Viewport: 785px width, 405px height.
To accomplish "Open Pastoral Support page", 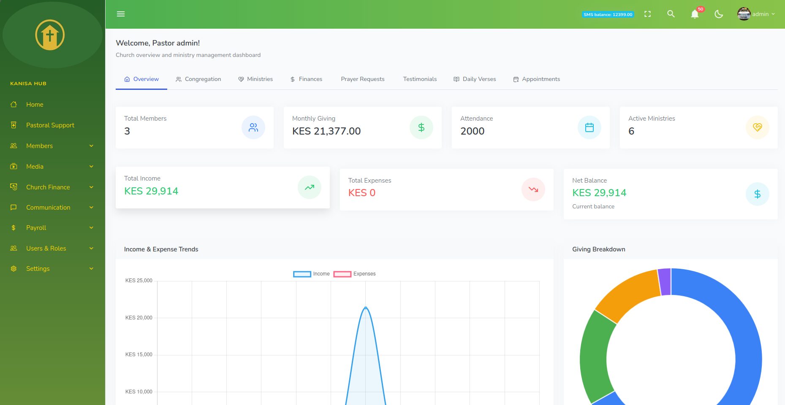I will tap(50, 125).
